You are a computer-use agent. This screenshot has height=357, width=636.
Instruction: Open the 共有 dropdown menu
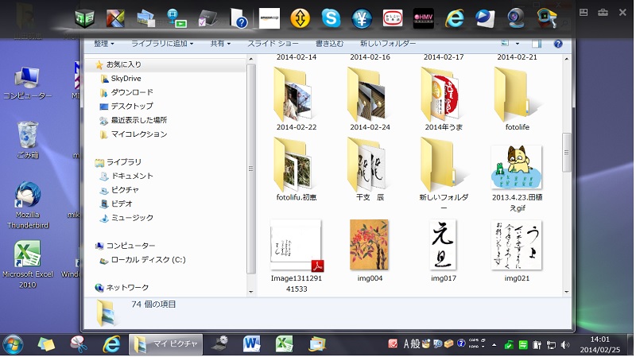point(220,44)
